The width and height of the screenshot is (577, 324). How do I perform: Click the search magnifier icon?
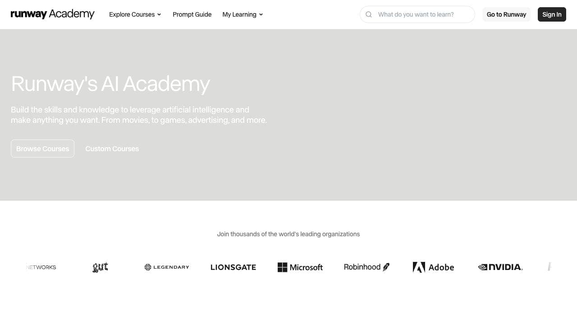369,14
